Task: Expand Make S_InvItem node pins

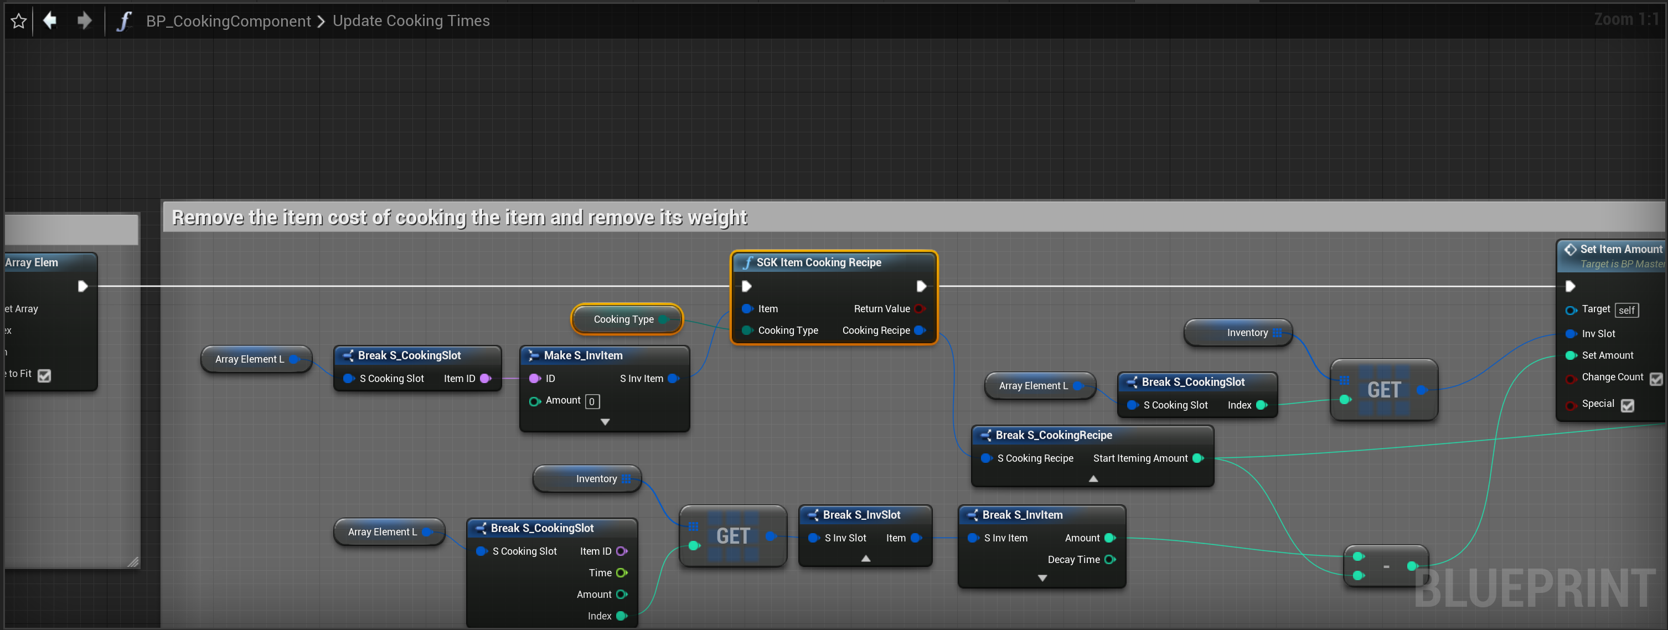Action: click(x=605, y=422)
